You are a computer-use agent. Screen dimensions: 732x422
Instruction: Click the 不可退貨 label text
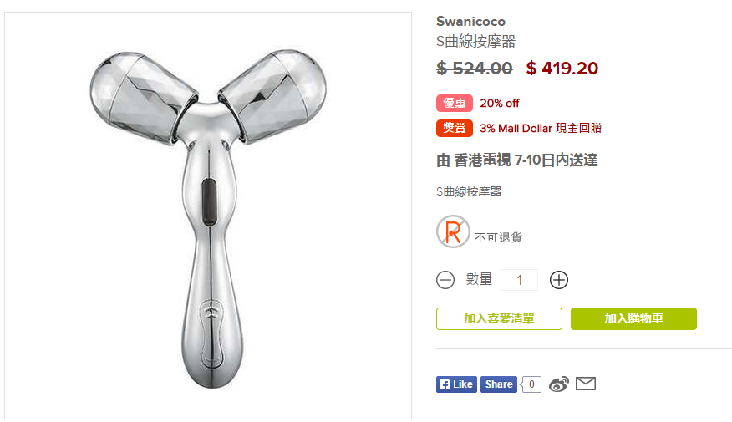pyautogui.click(x=498, y=237)
